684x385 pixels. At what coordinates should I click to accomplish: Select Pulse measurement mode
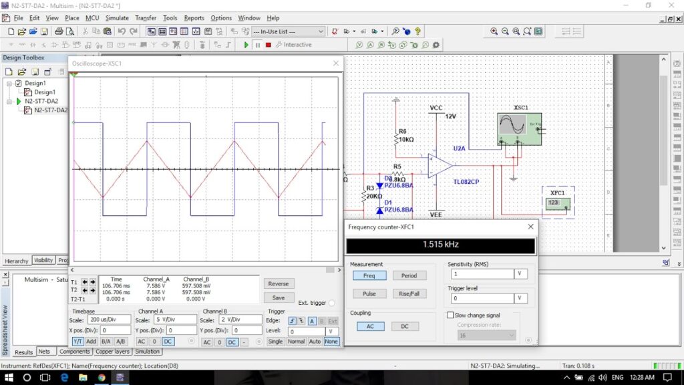(x=369, y=294)
